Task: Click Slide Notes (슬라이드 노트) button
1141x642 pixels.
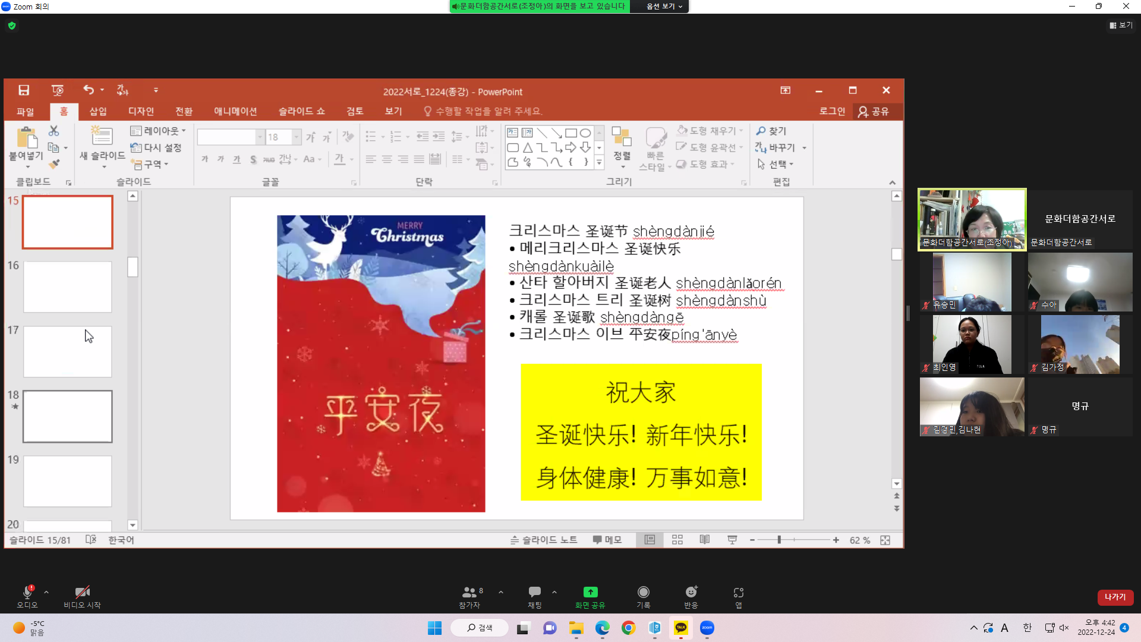Action: [544, 540]
